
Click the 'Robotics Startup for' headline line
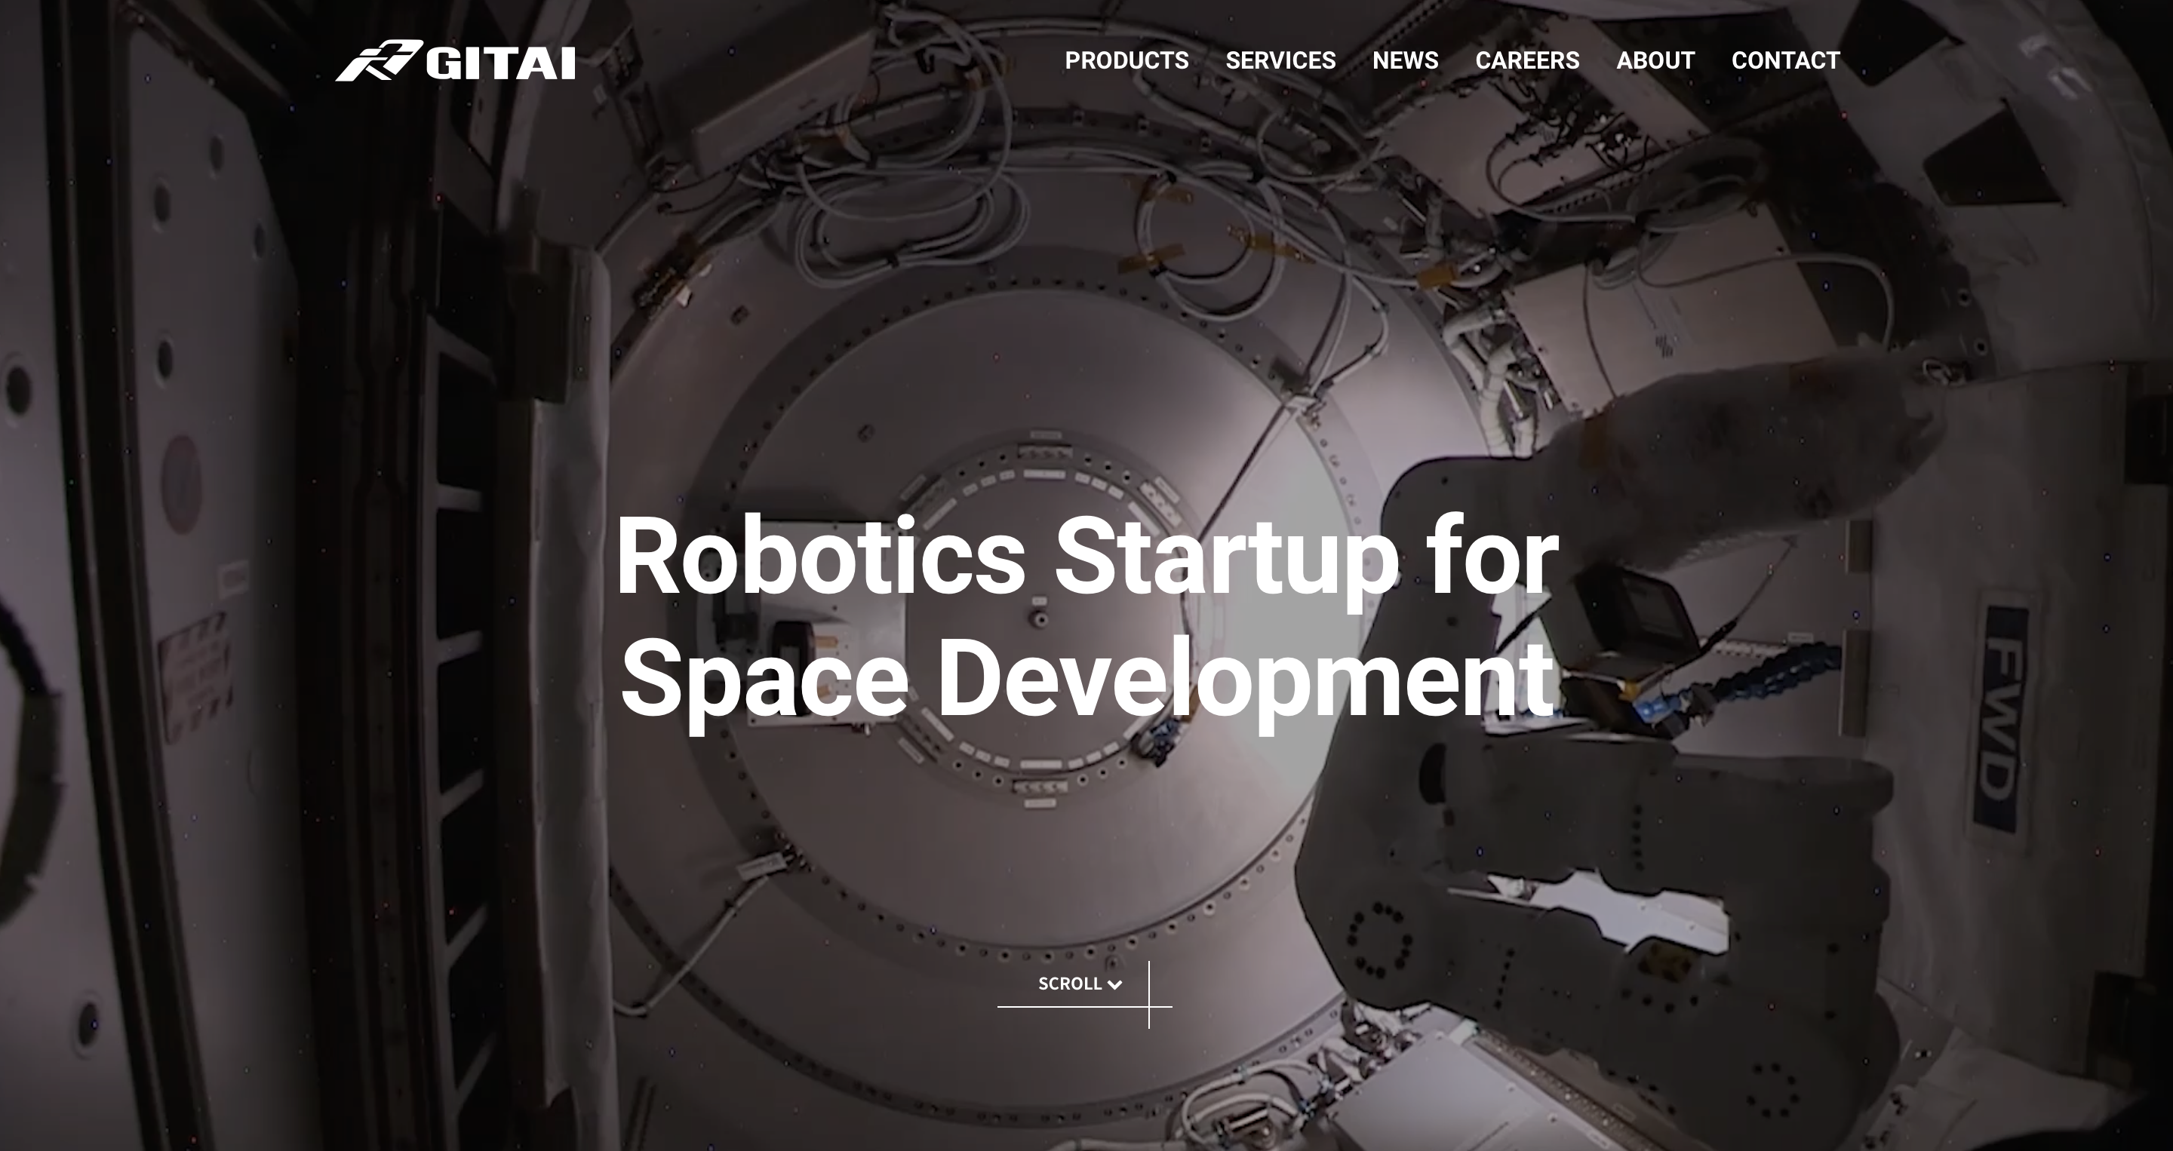[1086, 557]
